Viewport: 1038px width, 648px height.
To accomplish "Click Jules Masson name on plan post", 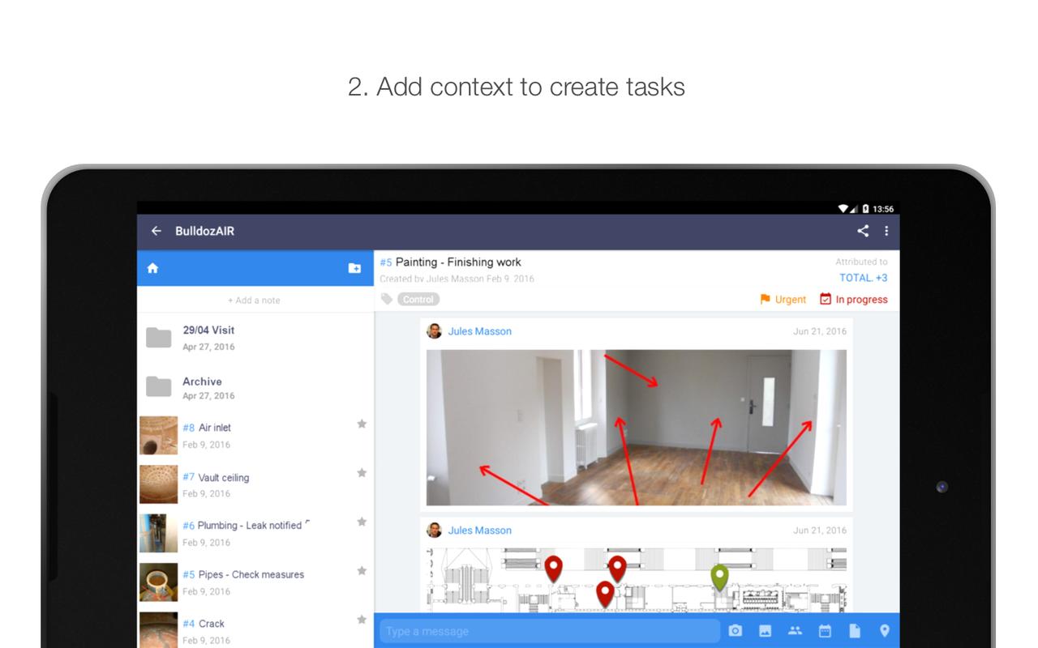I will pos(480,531).
